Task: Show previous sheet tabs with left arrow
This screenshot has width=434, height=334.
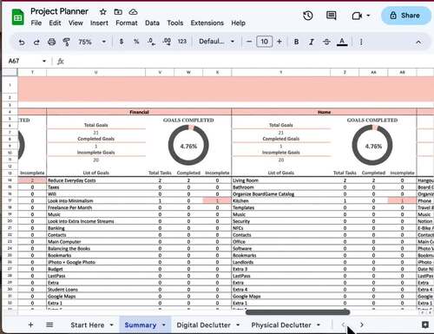Action: [x=344, y=324]
